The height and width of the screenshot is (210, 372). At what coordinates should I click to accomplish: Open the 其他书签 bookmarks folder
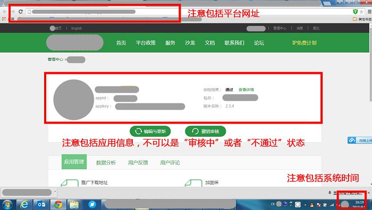coord(362,19)
